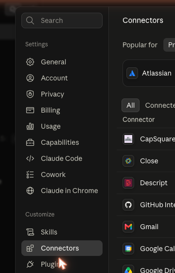Open the Popular for dropdown
The width and height of the screenshot is (175, 273).
(x=169, y=45)
